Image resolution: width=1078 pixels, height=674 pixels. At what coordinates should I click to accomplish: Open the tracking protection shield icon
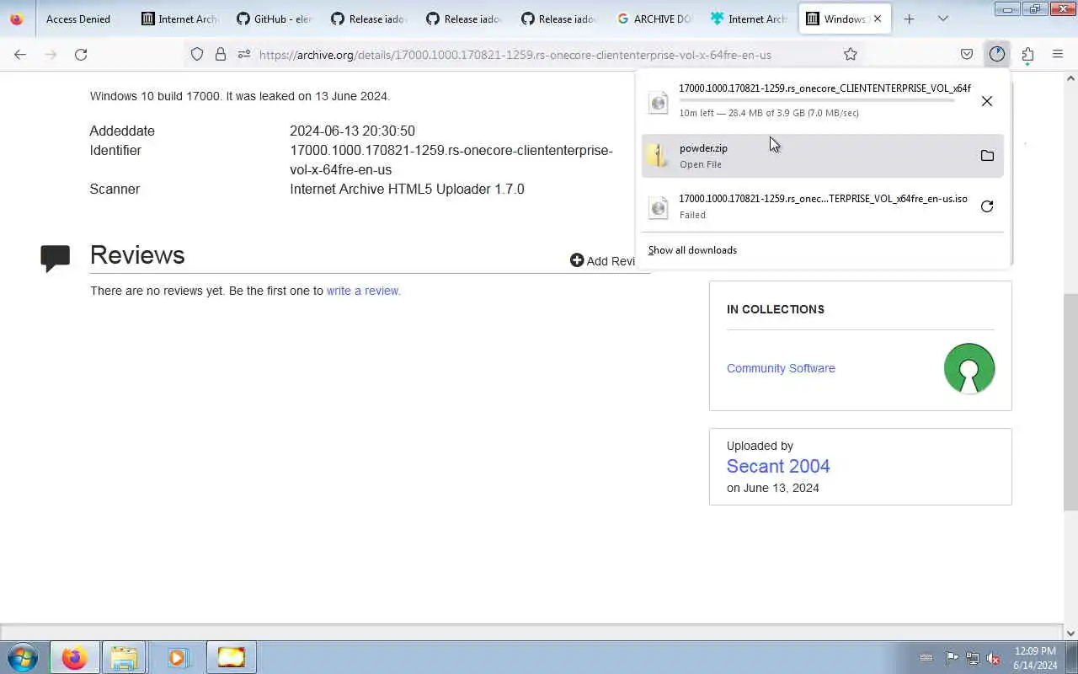[x=197, y=54]
